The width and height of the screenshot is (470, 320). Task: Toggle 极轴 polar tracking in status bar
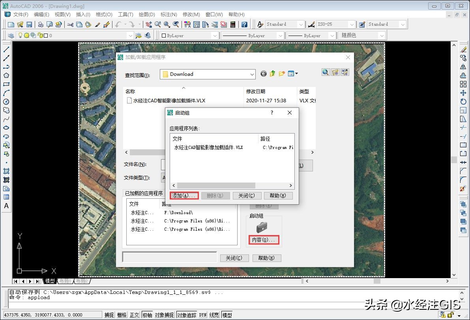point(147,315)
